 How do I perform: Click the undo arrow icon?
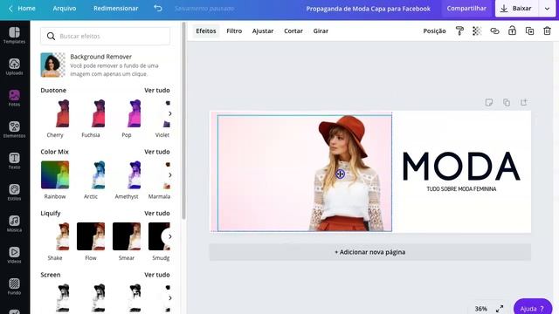tap(158, 8)
